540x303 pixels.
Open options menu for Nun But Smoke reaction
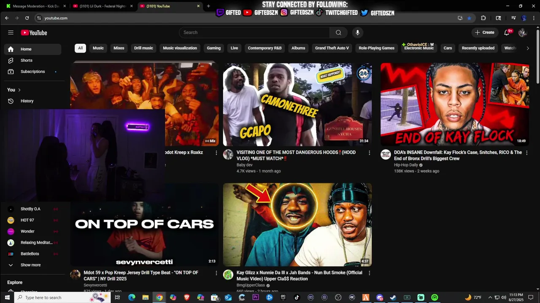click(369, 273)
